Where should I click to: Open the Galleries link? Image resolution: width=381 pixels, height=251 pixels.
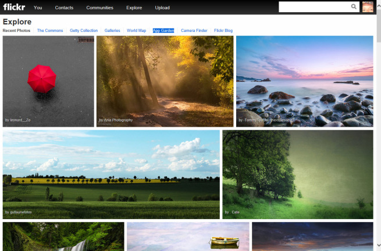pyautogui.click(x=112, y=30)
